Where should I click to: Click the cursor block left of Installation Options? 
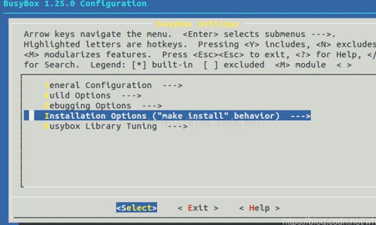[31, 116]
